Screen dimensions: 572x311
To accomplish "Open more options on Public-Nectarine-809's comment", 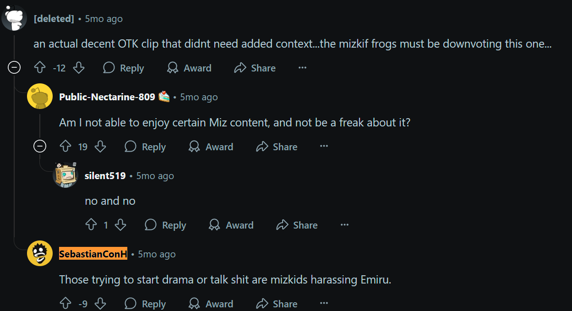I will coord(324,147).
